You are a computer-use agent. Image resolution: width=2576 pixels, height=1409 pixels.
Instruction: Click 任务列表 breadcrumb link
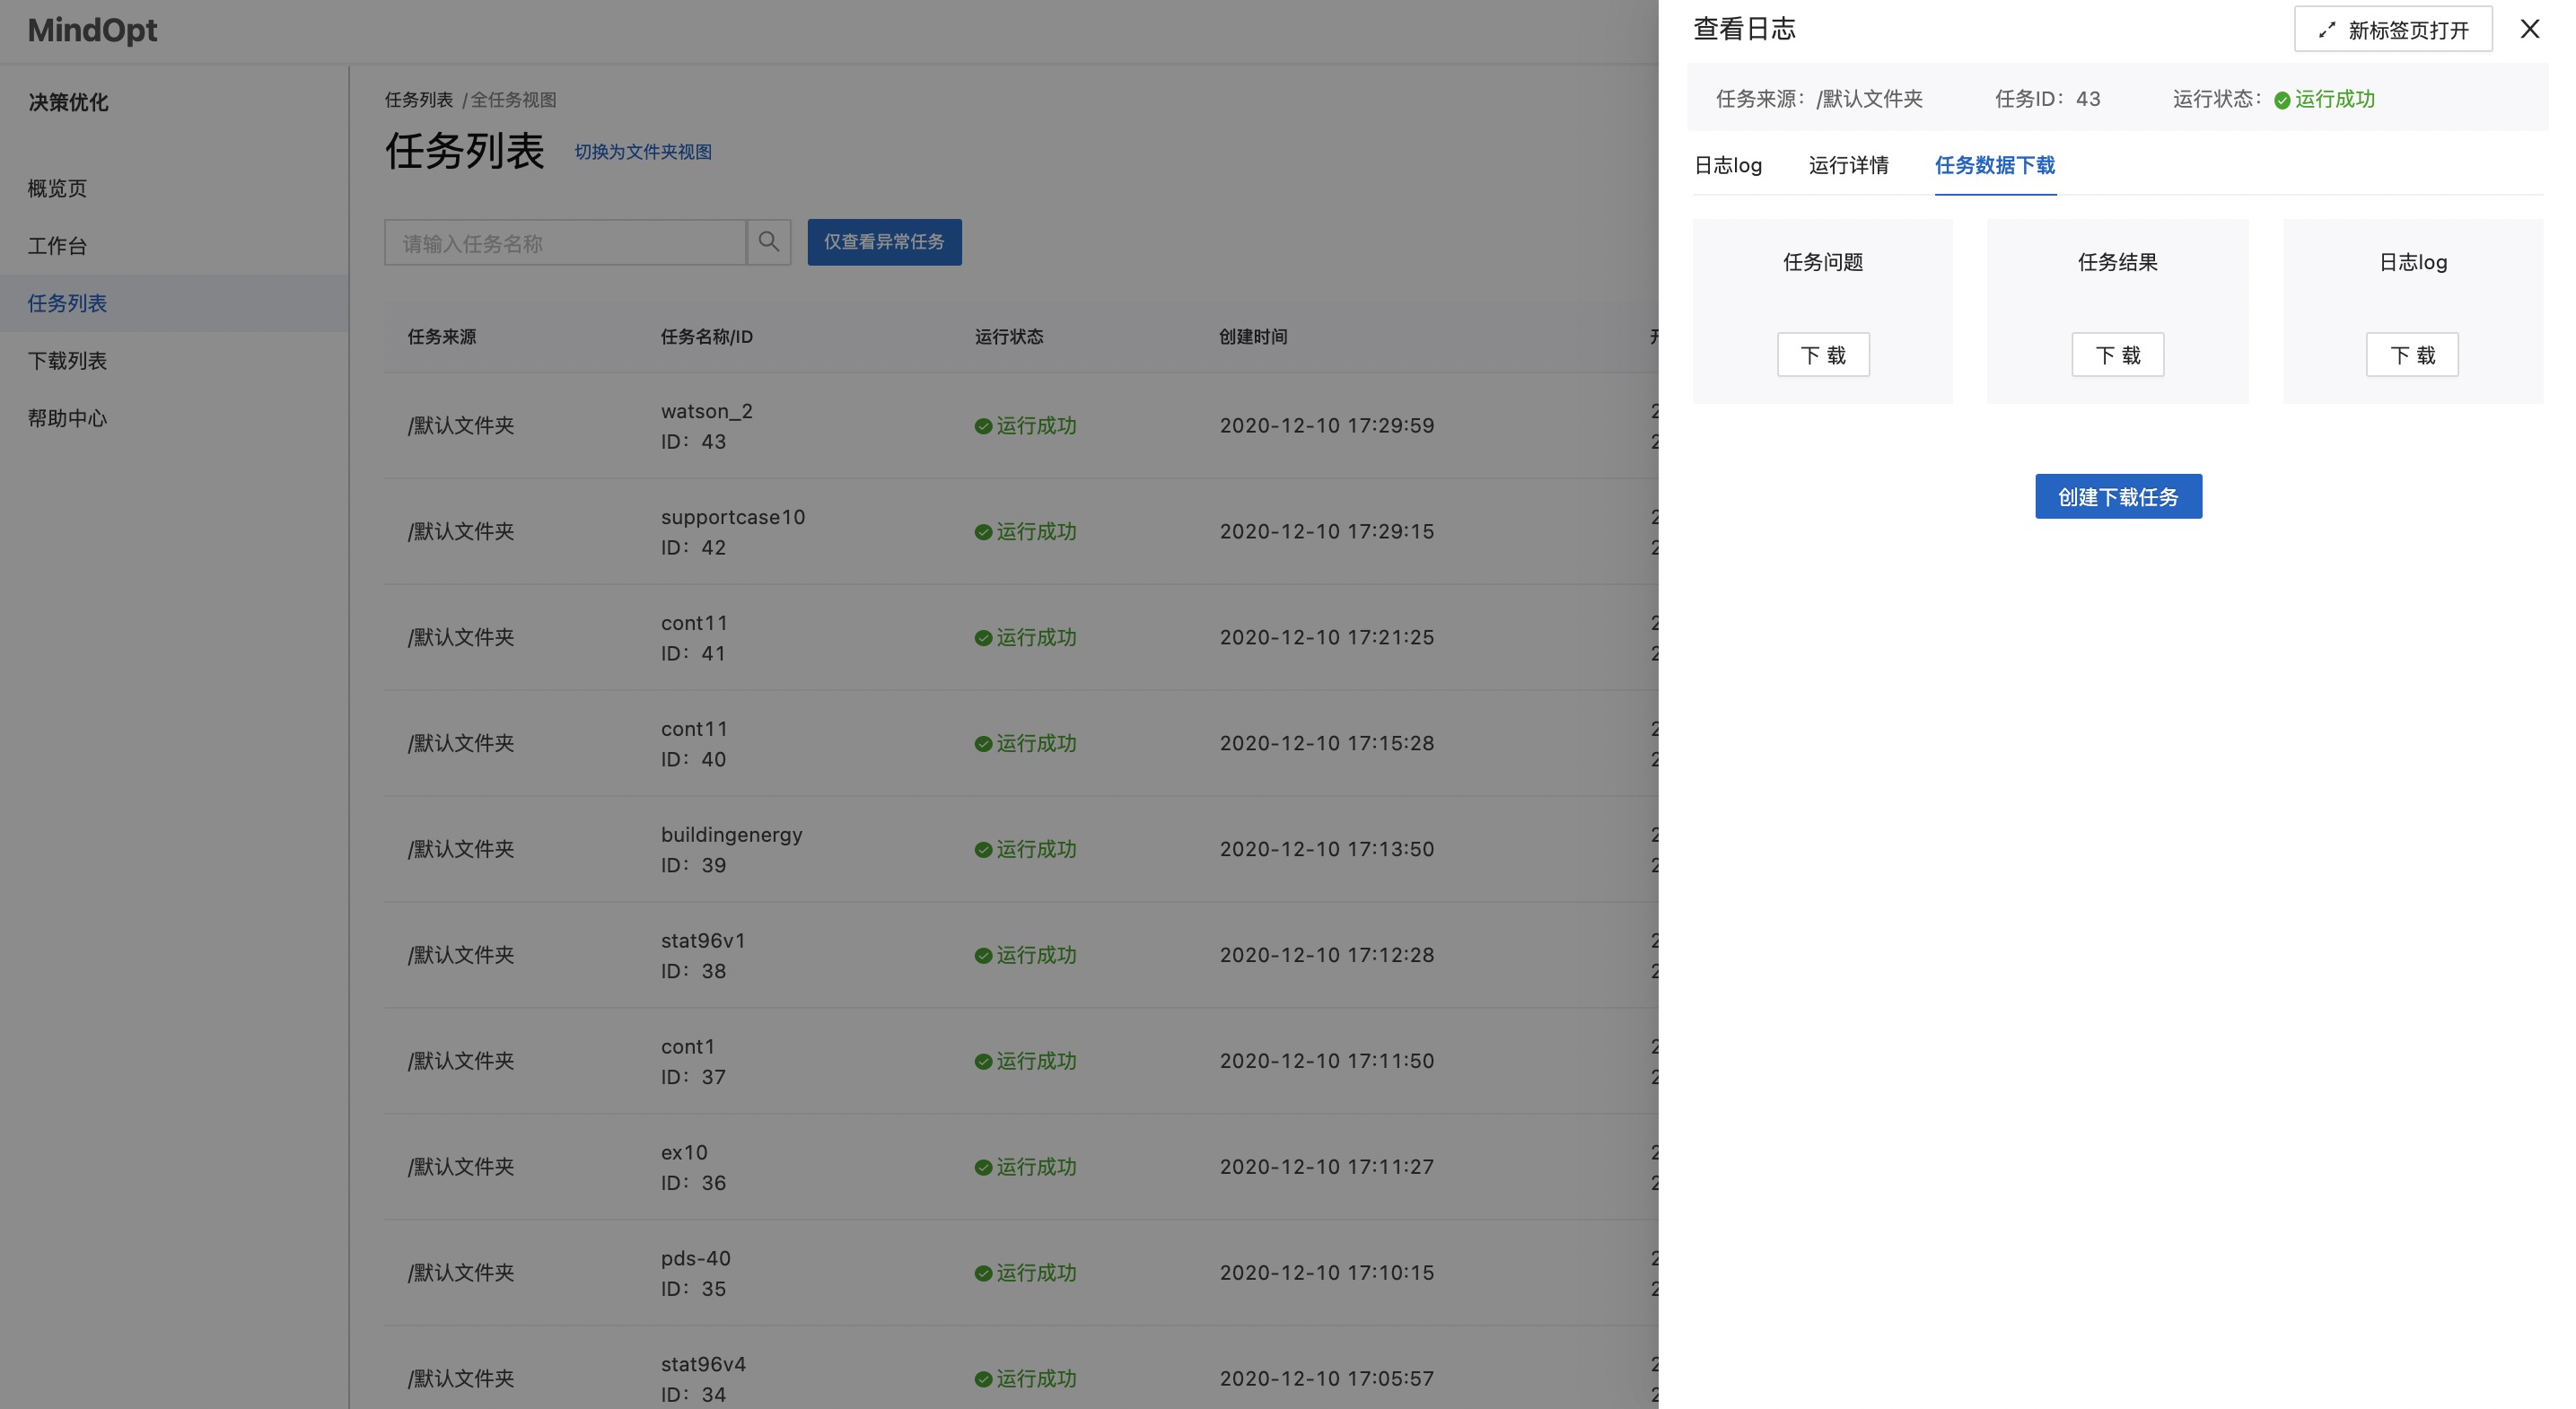pyautogui.click(x=418, y=100)
